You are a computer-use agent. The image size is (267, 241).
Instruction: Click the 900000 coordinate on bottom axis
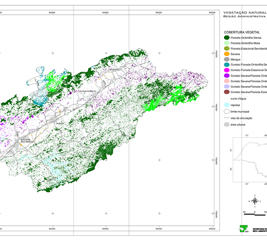[159, 229]
